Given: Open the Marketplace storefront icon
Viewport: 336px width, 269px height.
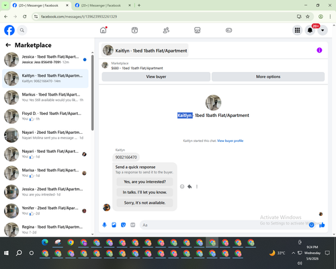Looking at the screenshot, I should pos(198,30).
